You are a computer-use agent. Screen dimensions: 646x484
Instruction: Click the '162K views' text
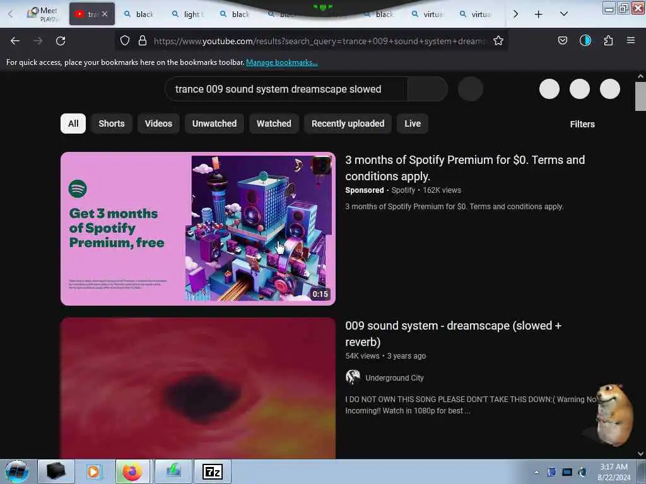click(x=442, y=190)
